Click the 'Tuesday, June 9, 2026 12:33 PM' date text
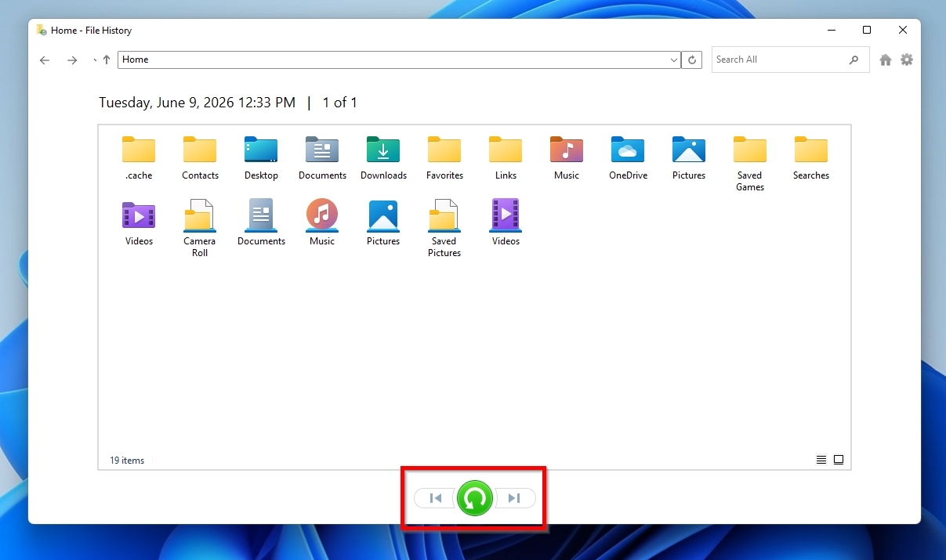 pos(198,103)
